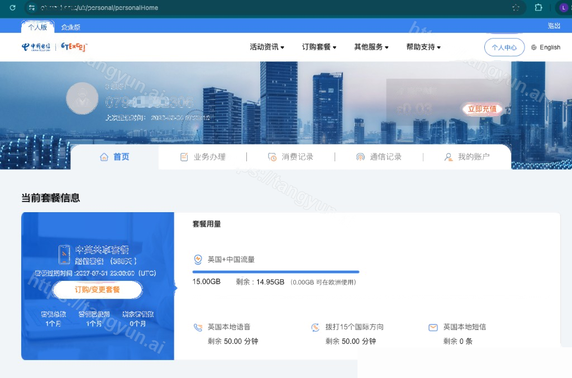Click the data usage progress bar
This screenshot has height=378, width=572.
tap(276, 272)
